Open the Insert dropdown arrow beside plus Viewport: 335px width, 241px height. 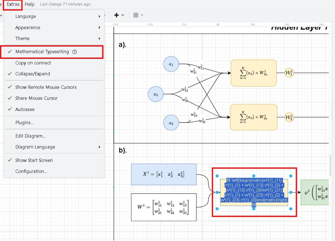pos(123,15)
